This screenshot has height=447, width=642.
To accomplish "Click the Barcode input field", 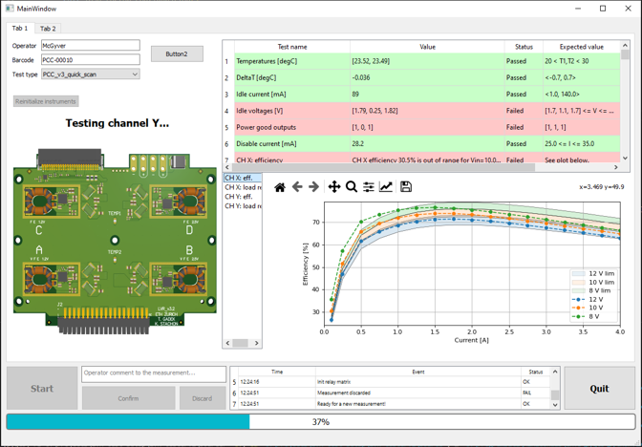I will [90, 59].
